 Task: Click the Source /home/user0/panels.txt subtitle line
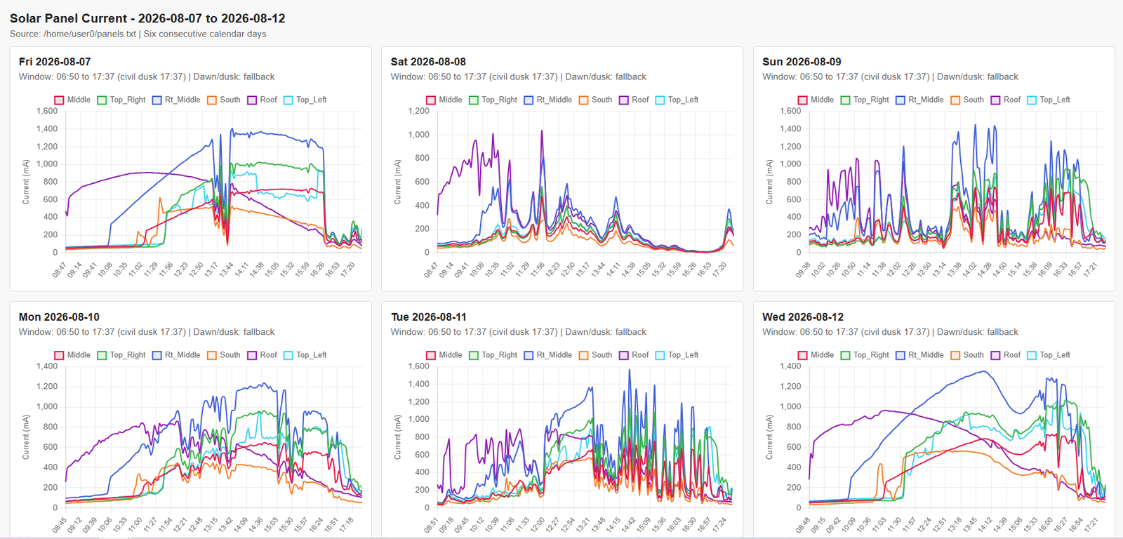pyautogui.click(x=138, y=34)
